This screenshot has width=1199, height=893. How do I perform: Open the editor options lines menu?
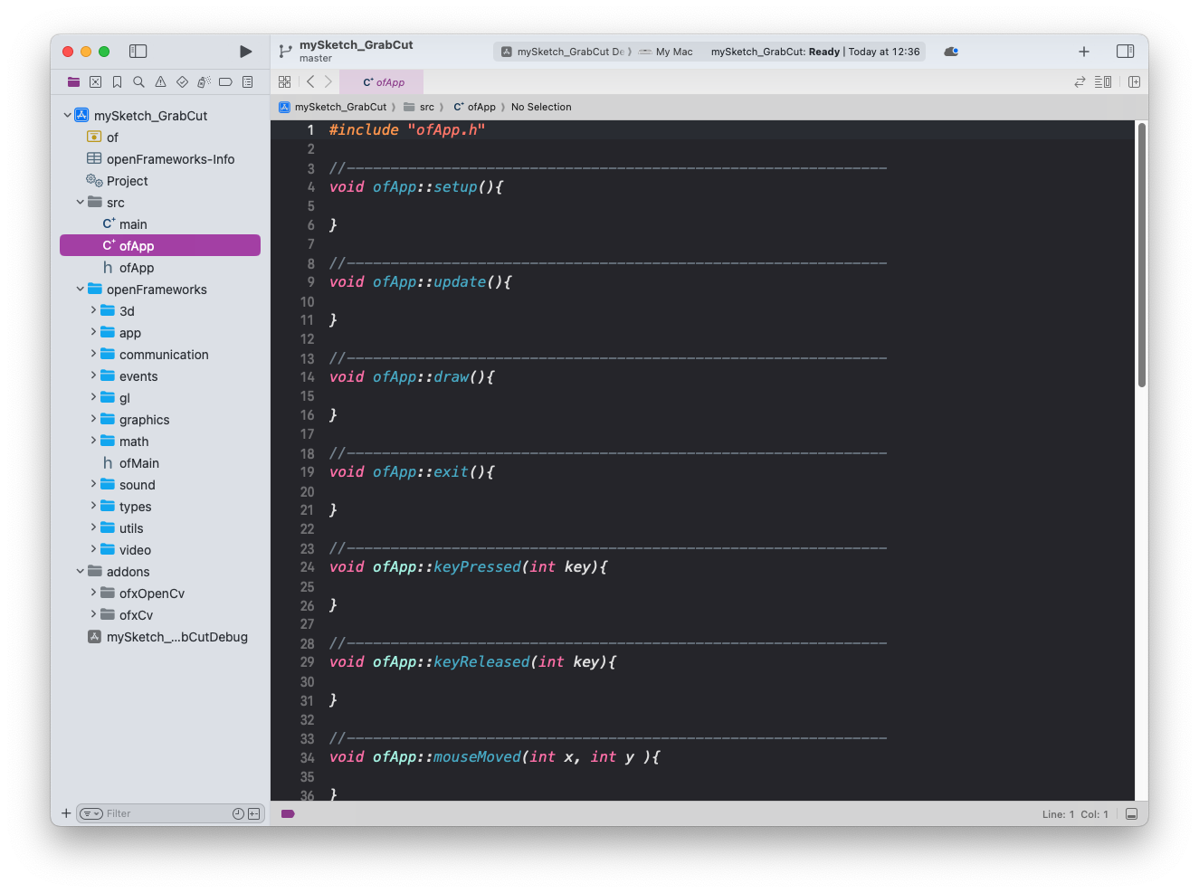(x=1103, y=81)
